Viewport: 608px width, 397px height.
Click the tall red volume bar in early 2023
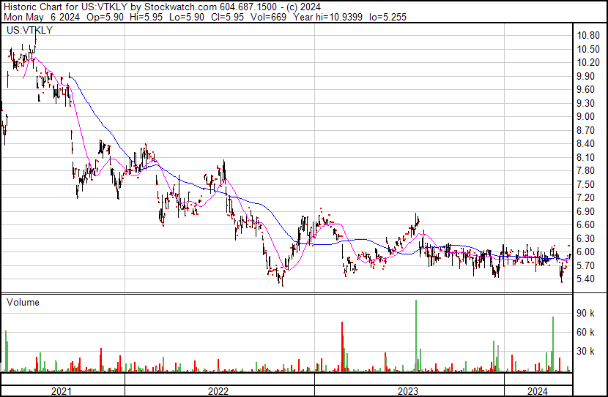pyautogui.click(x=342, y=347)
